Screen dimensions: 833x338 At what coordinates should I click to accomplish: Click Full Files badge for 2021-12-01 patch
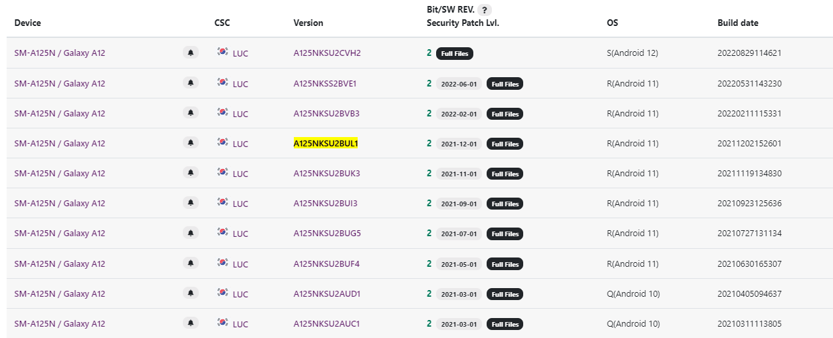pyautogui.click(x=505, y=144)
